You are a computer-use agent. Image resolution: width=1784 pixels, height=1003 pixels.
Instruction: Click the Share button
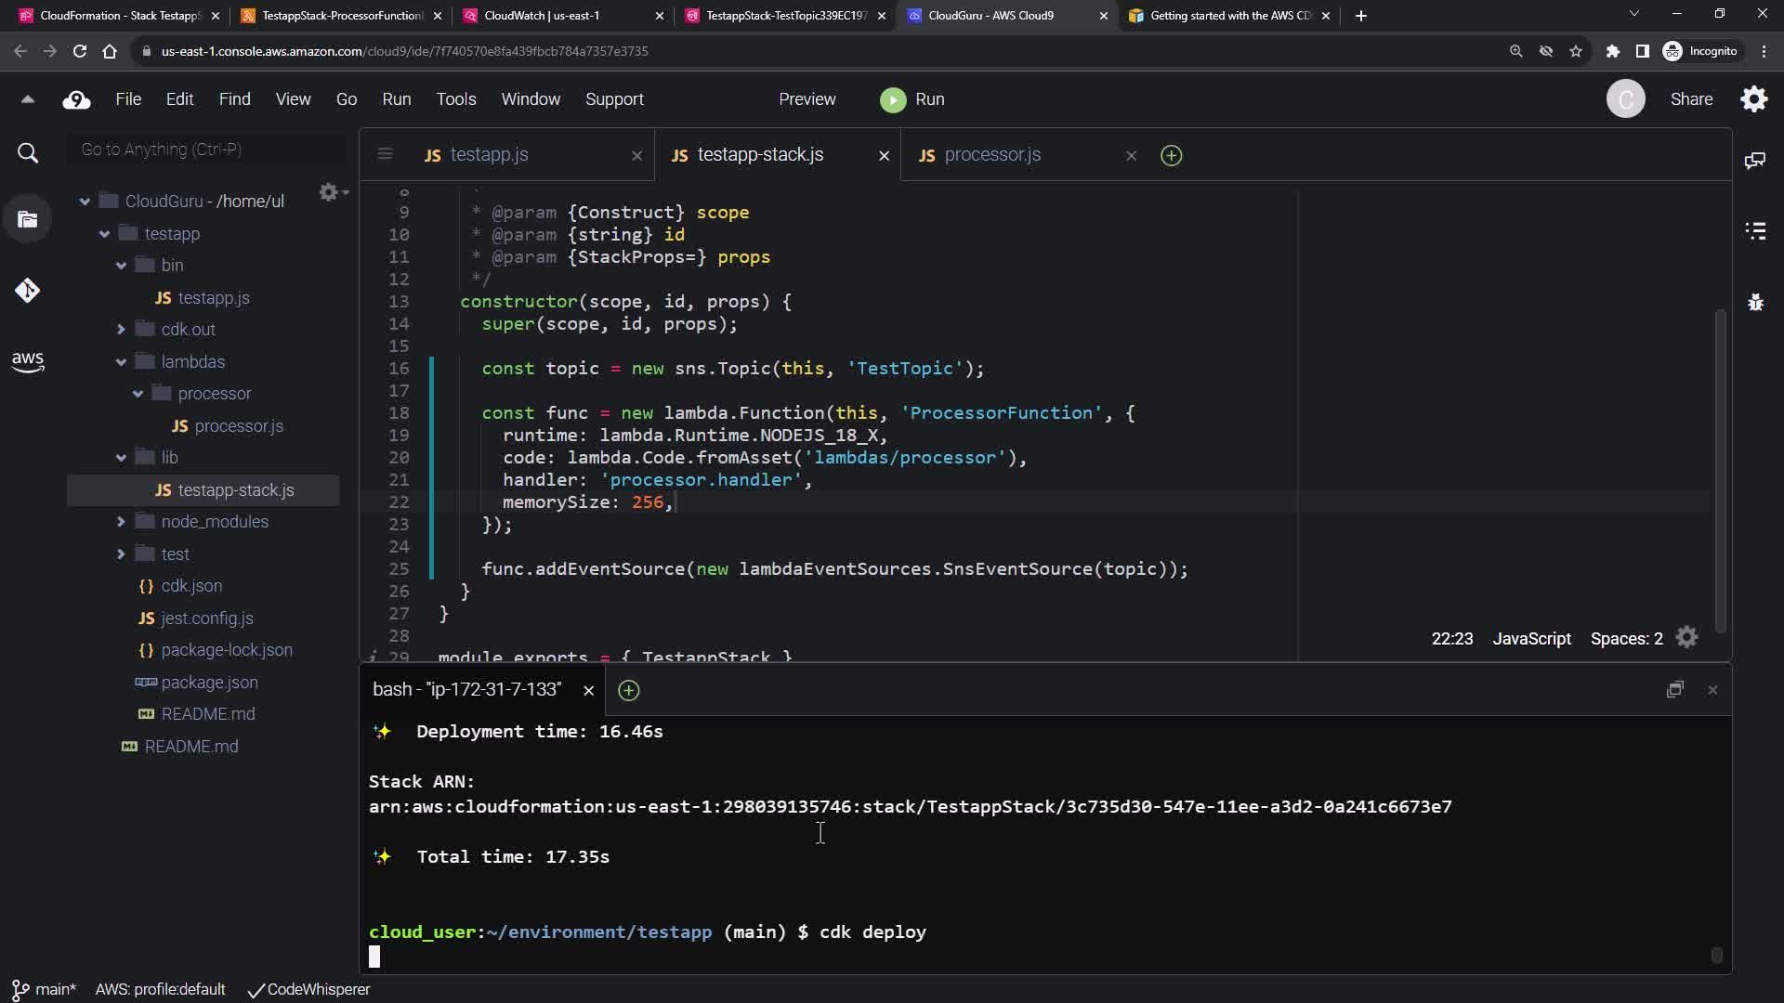(x=1691, y=99)
